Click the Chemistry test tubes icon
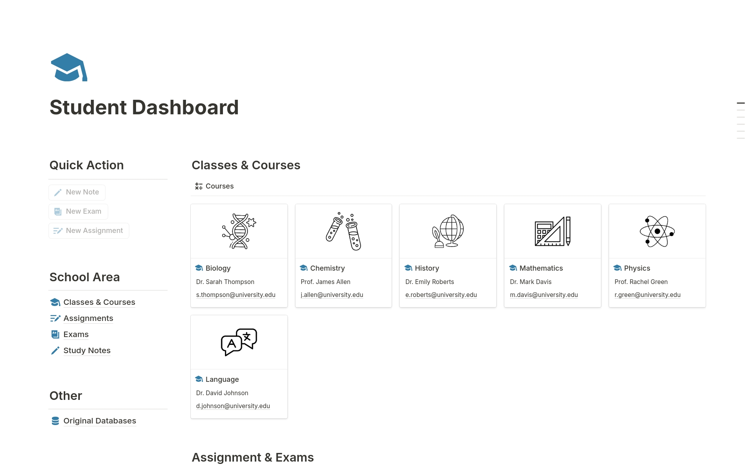Screen dimensions: 755x471 pos(343,231)
